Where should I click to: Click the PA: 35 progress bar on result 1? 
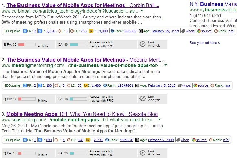(27, 44)
